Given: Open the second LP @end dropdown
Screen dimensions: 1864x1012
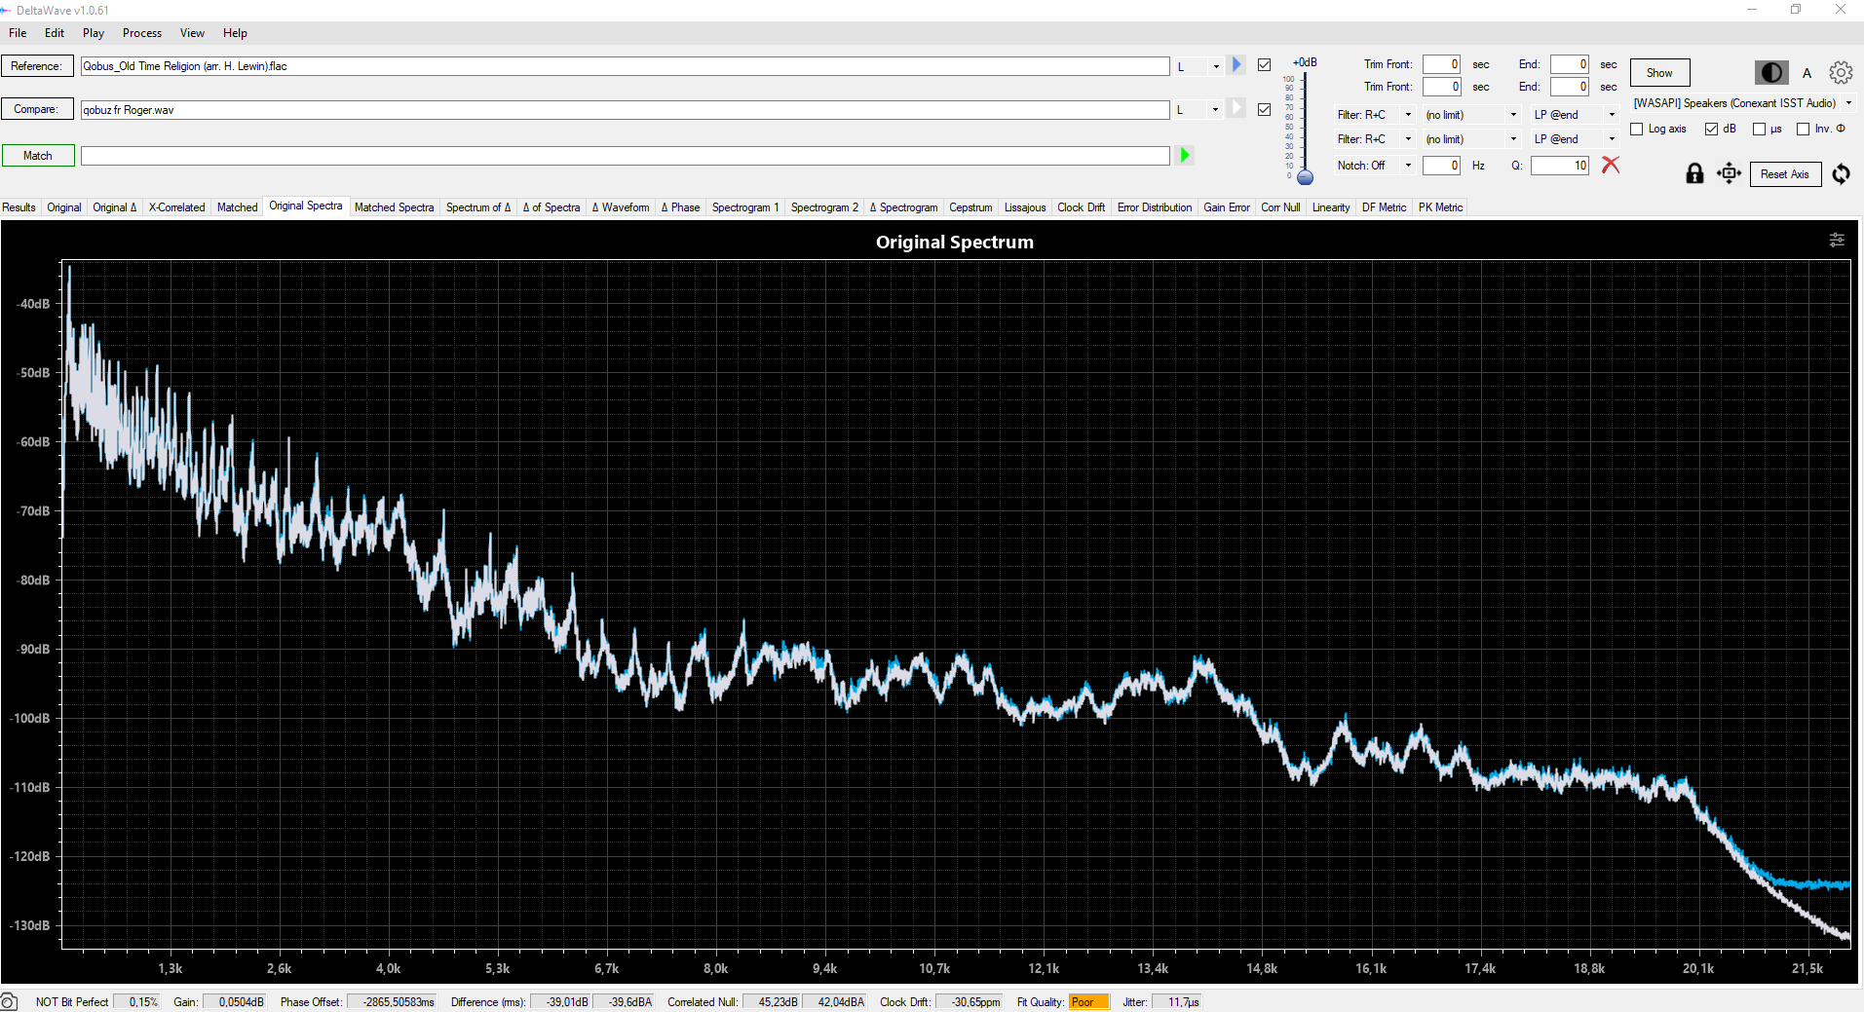Looking at the screenshot, I should pyautogui.click(x=1612, y=139).
